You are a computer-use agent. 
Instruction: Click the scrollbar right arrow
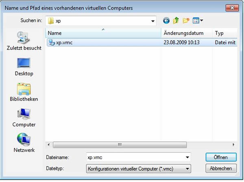(x=233, y=145)
